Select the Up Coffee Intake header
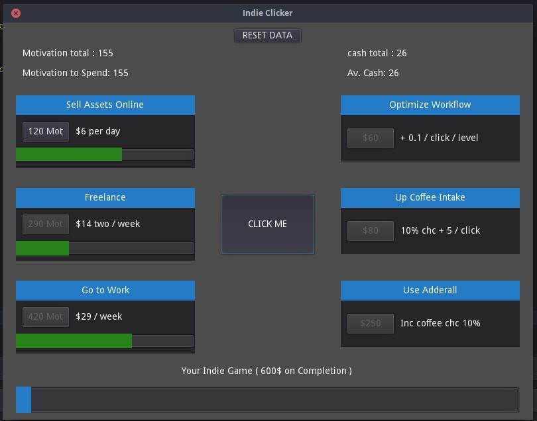 430,198
